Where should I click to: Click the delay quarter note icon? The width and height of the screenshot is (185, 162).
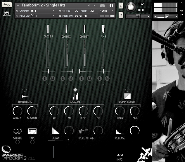[x=68, y=138]
